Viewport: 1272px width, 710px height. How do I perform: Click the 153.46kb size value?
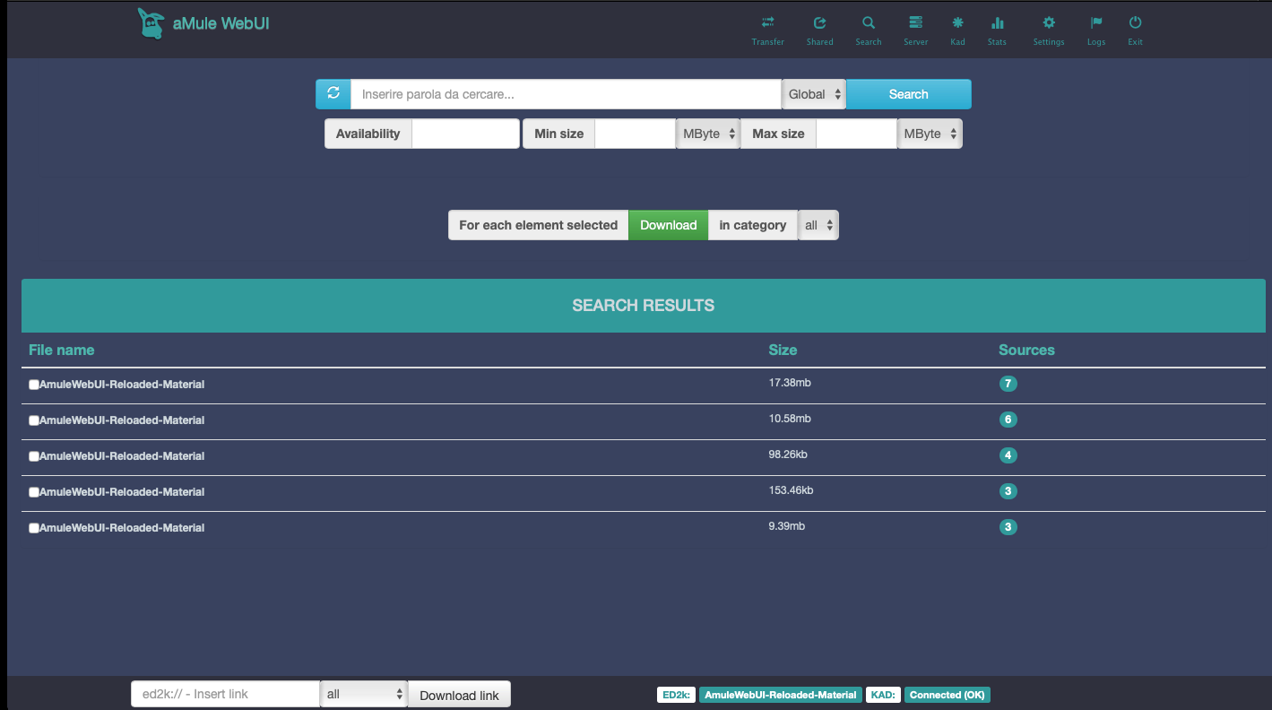(x=791, y=490)
